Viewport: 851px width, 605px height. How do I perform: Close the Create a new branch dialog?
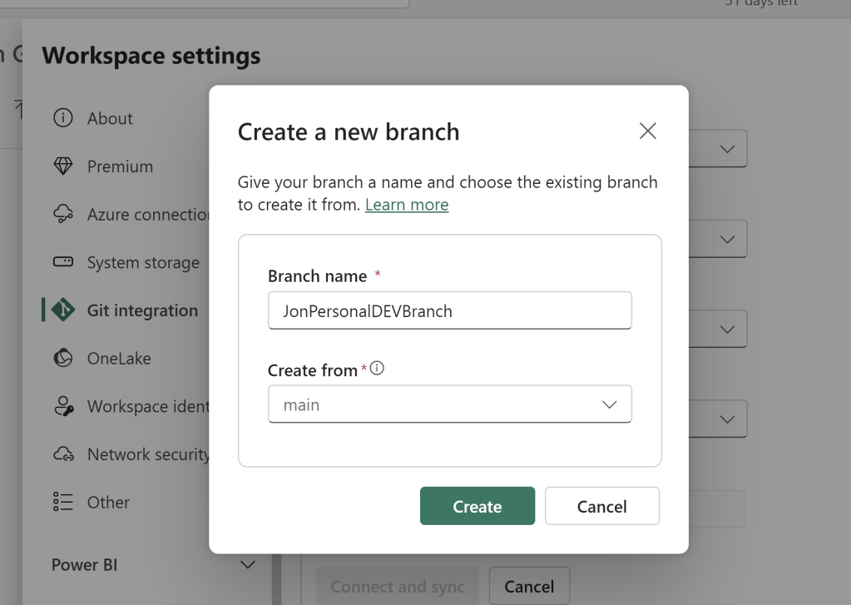click(x=647, y=131)
